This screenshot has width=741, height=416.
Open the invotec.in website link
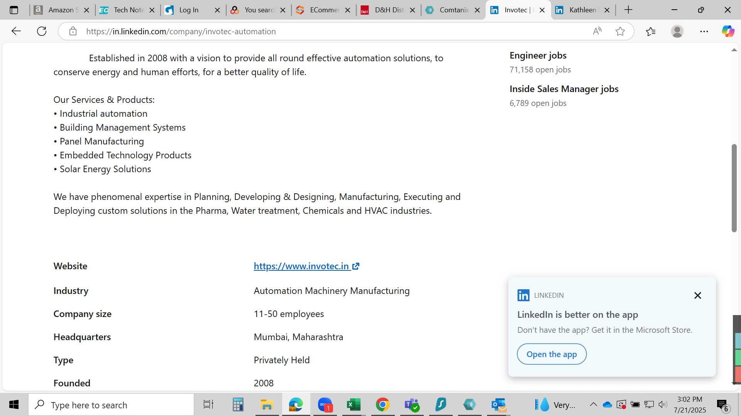pyautogui.click(x=306, y=266)
